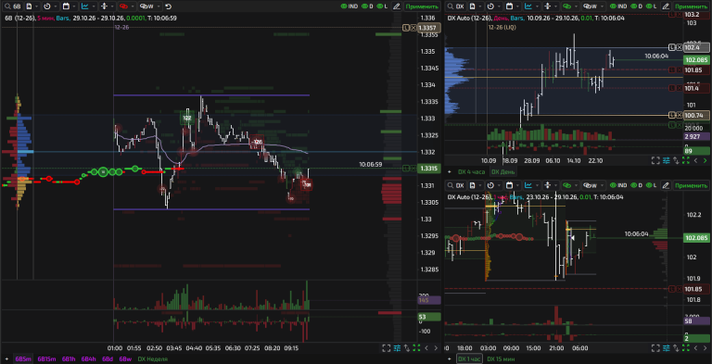Switch to the 6B5m tab
Image resolution: width=712 pixels, height=364 pixels.
click(23, 359)
